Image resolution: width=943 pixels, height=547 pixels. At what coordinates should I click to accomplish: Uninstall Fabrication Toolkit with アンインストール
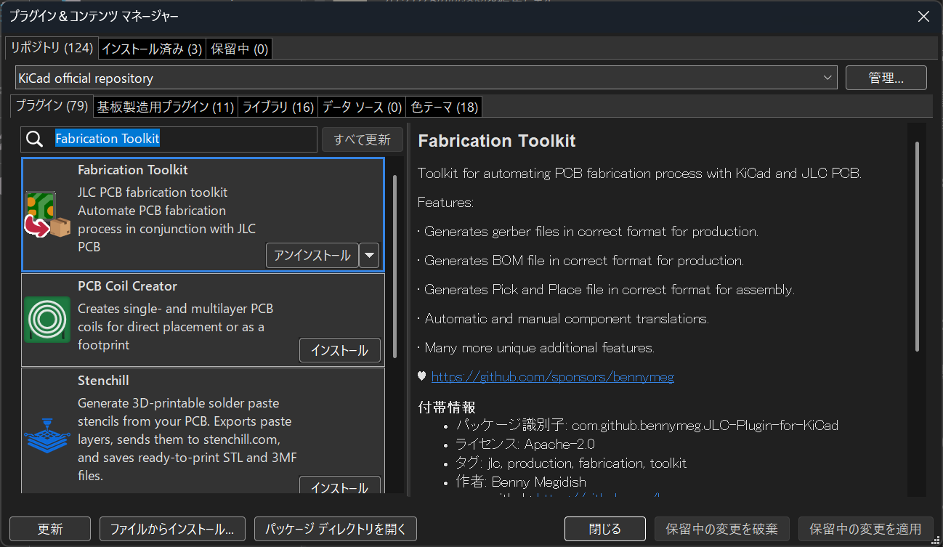coord(312,256)
